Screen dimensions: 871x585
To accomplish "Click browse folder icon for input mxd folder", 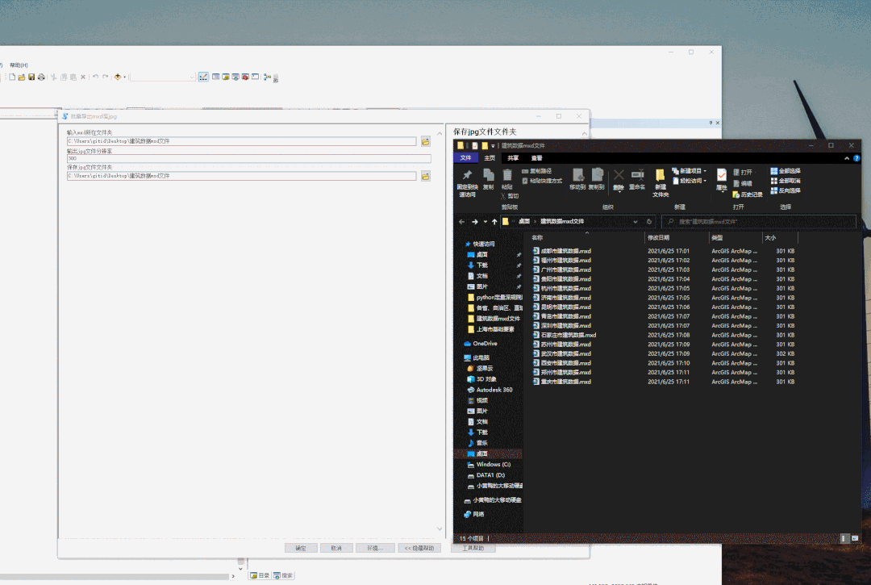I will pos(425,141).
